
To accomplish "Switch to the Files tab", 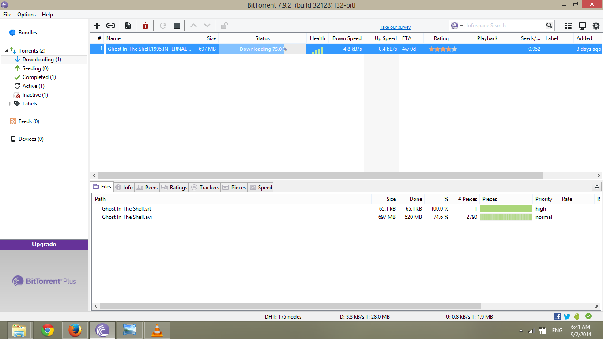I will coord(102,187).
